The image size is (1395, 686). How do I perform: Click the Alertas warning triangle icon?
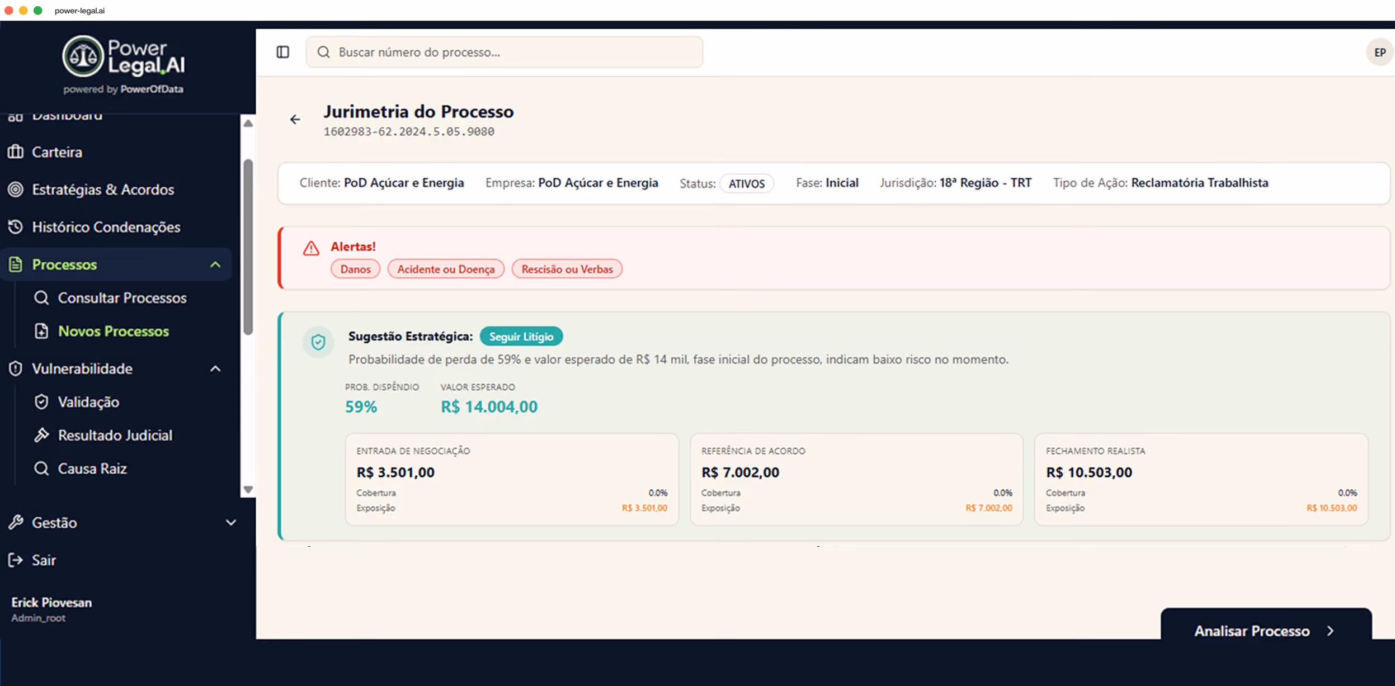(x=311, y=248)
